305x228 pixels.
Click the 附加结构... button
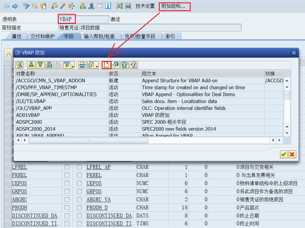click(174, 6)
